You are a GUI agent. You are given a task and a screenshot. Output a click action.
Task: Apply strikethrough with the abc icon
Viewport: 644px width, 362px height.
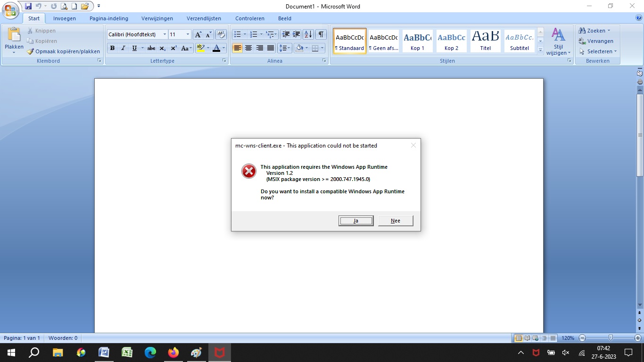[x=151, y=48]
